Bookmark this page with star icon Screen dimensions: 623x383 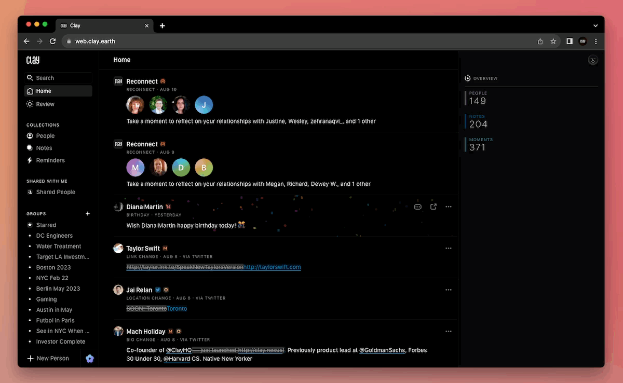553,41
